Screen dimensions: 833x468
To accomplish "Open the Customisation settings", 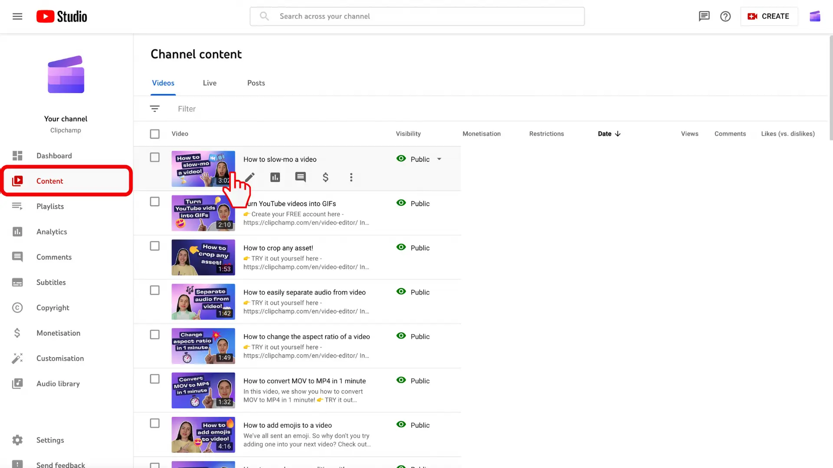I will coord(60,358).
